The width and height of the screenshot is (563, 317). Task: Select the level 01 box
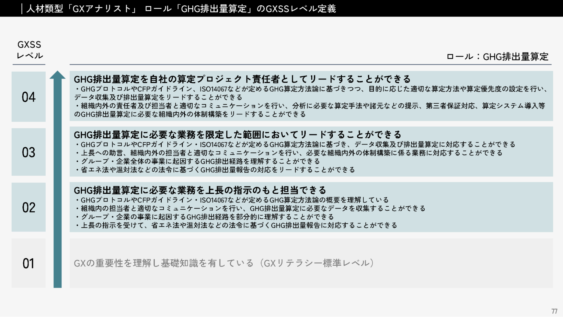click(28, 263)
